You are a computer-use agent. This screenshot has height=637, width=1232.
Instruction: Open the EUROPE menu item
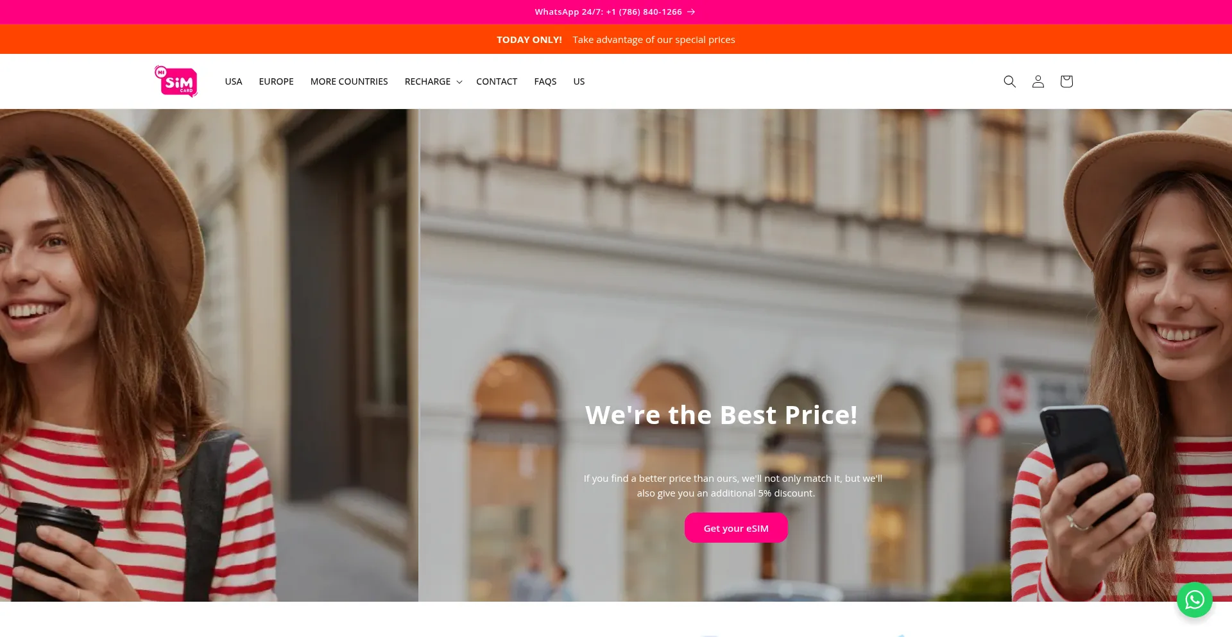[x=276, y=81]
